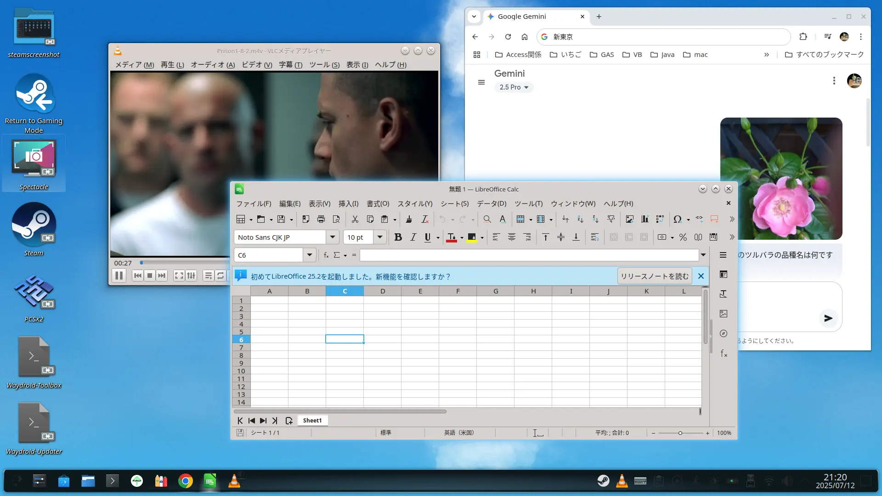This screenshot has width=882, height=496.
Task: Open the font size dropdown in Calc
Action: pyautogui.click(x=380, y=237)
